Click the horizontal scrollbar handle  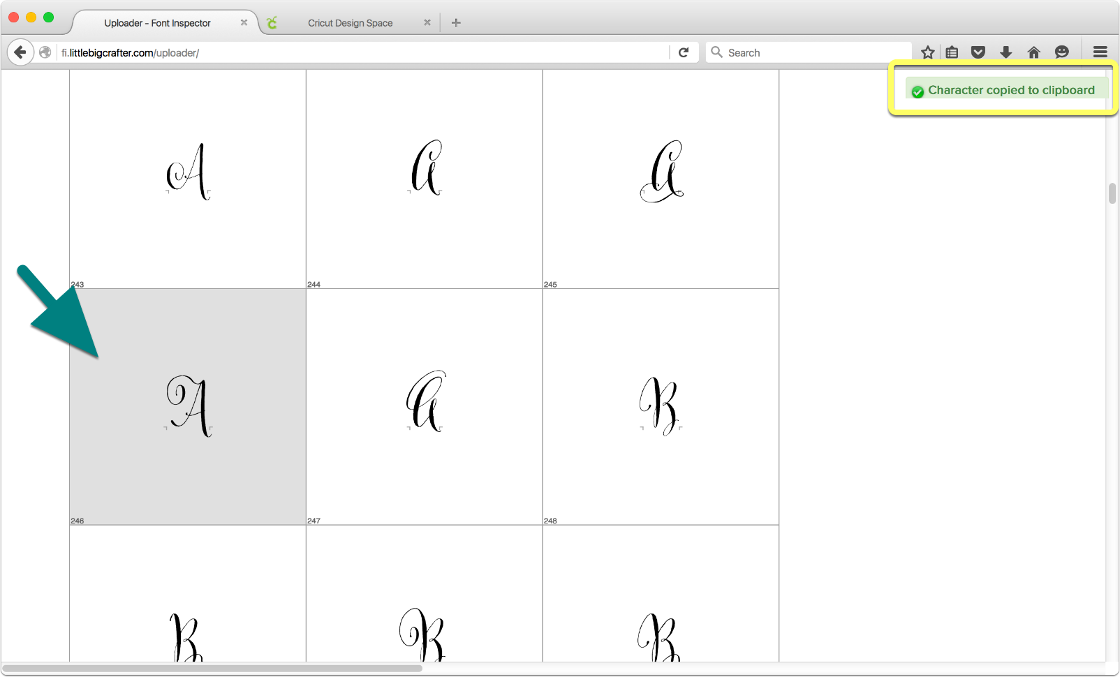pos(212,668)
